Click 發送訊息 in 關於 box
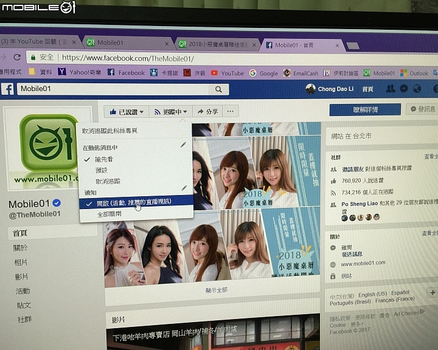 point(352,254)
